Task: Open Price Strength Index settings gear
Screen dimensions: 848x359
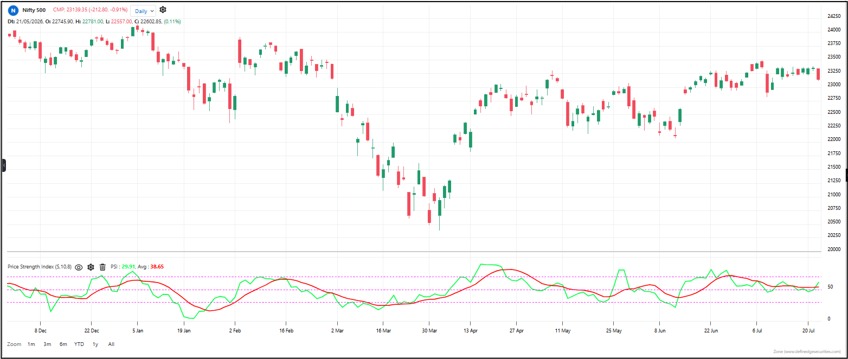Action: click(x=91, y=267)
